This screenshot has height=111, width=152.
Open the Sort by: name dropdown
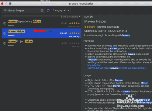click(71, 17)
